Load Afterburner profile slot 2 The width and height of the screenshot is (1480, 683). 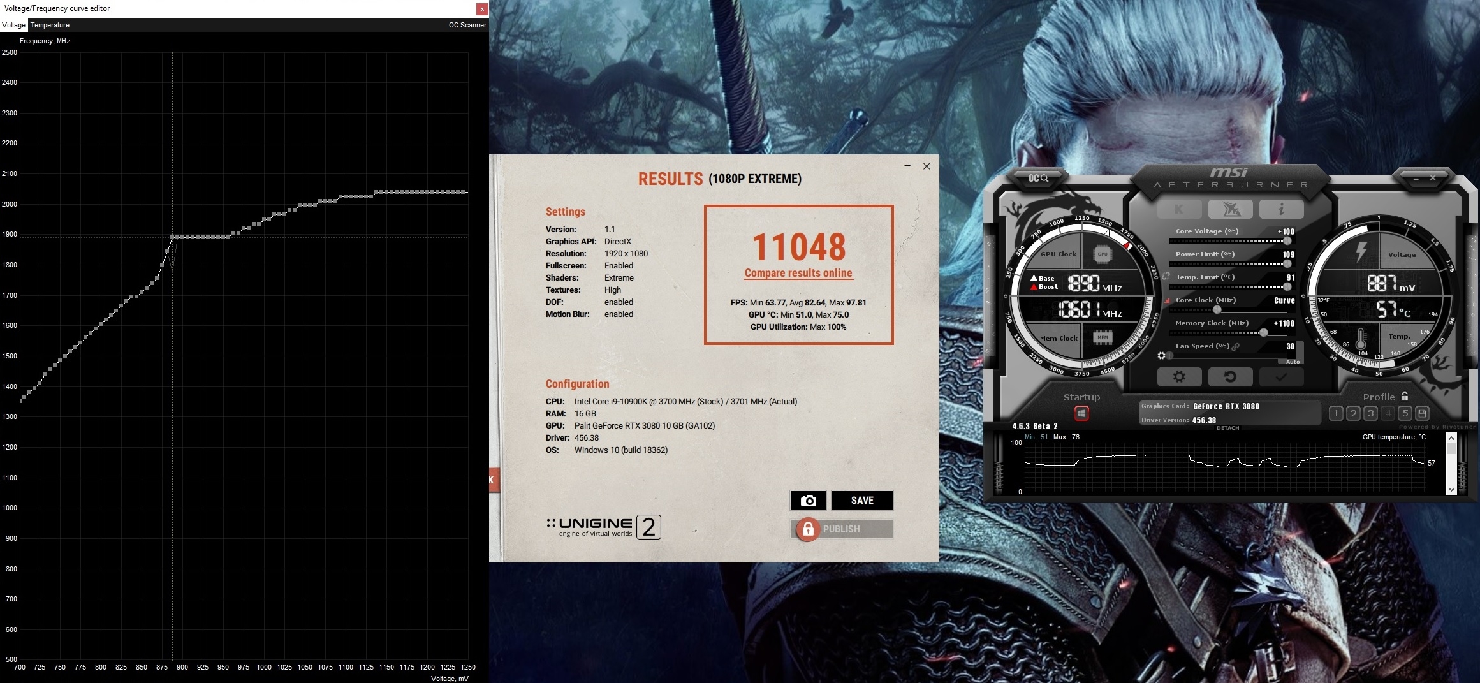(x=1353, y=413)
